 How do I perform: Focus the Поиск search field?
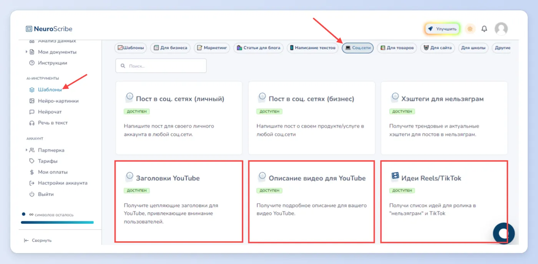tap(161, 66)
